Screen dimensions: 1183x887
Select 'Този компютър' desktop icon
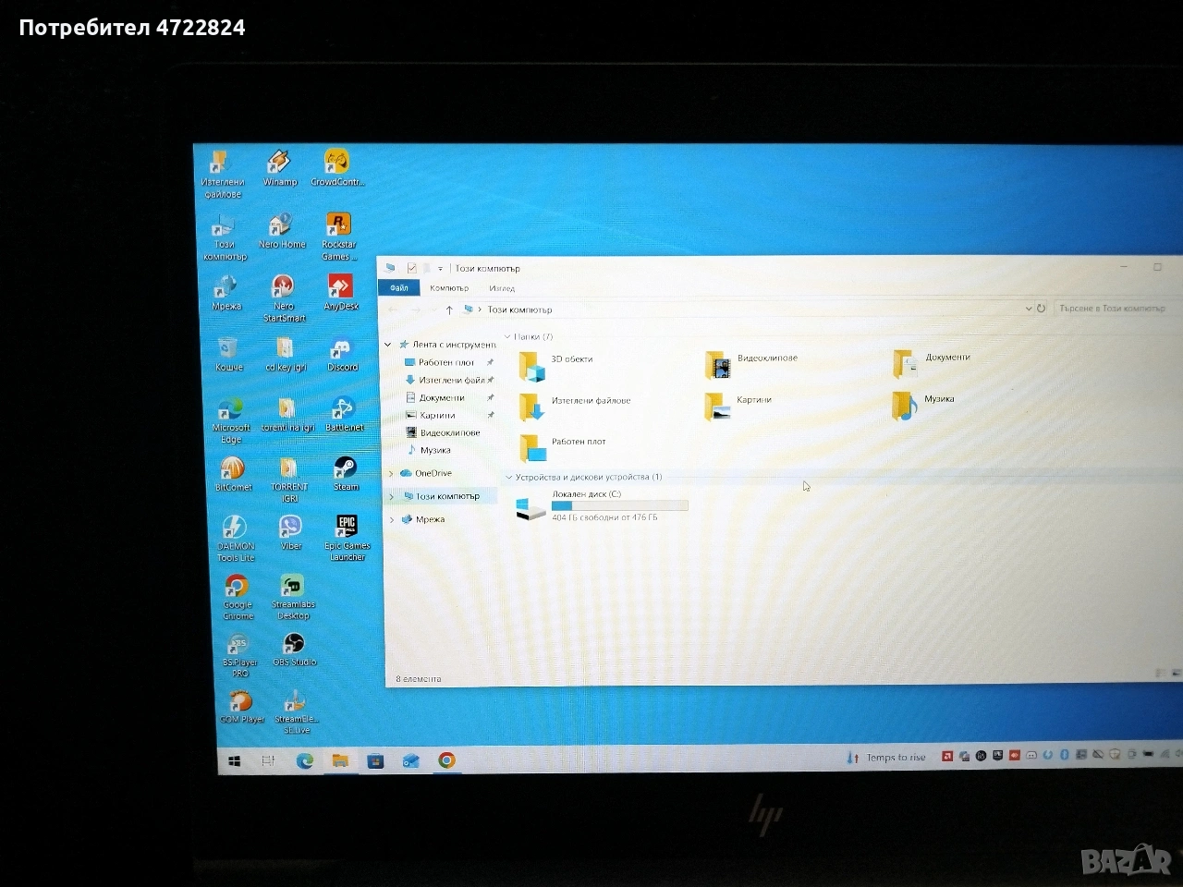pyautogui.click(x=225, y=237)
